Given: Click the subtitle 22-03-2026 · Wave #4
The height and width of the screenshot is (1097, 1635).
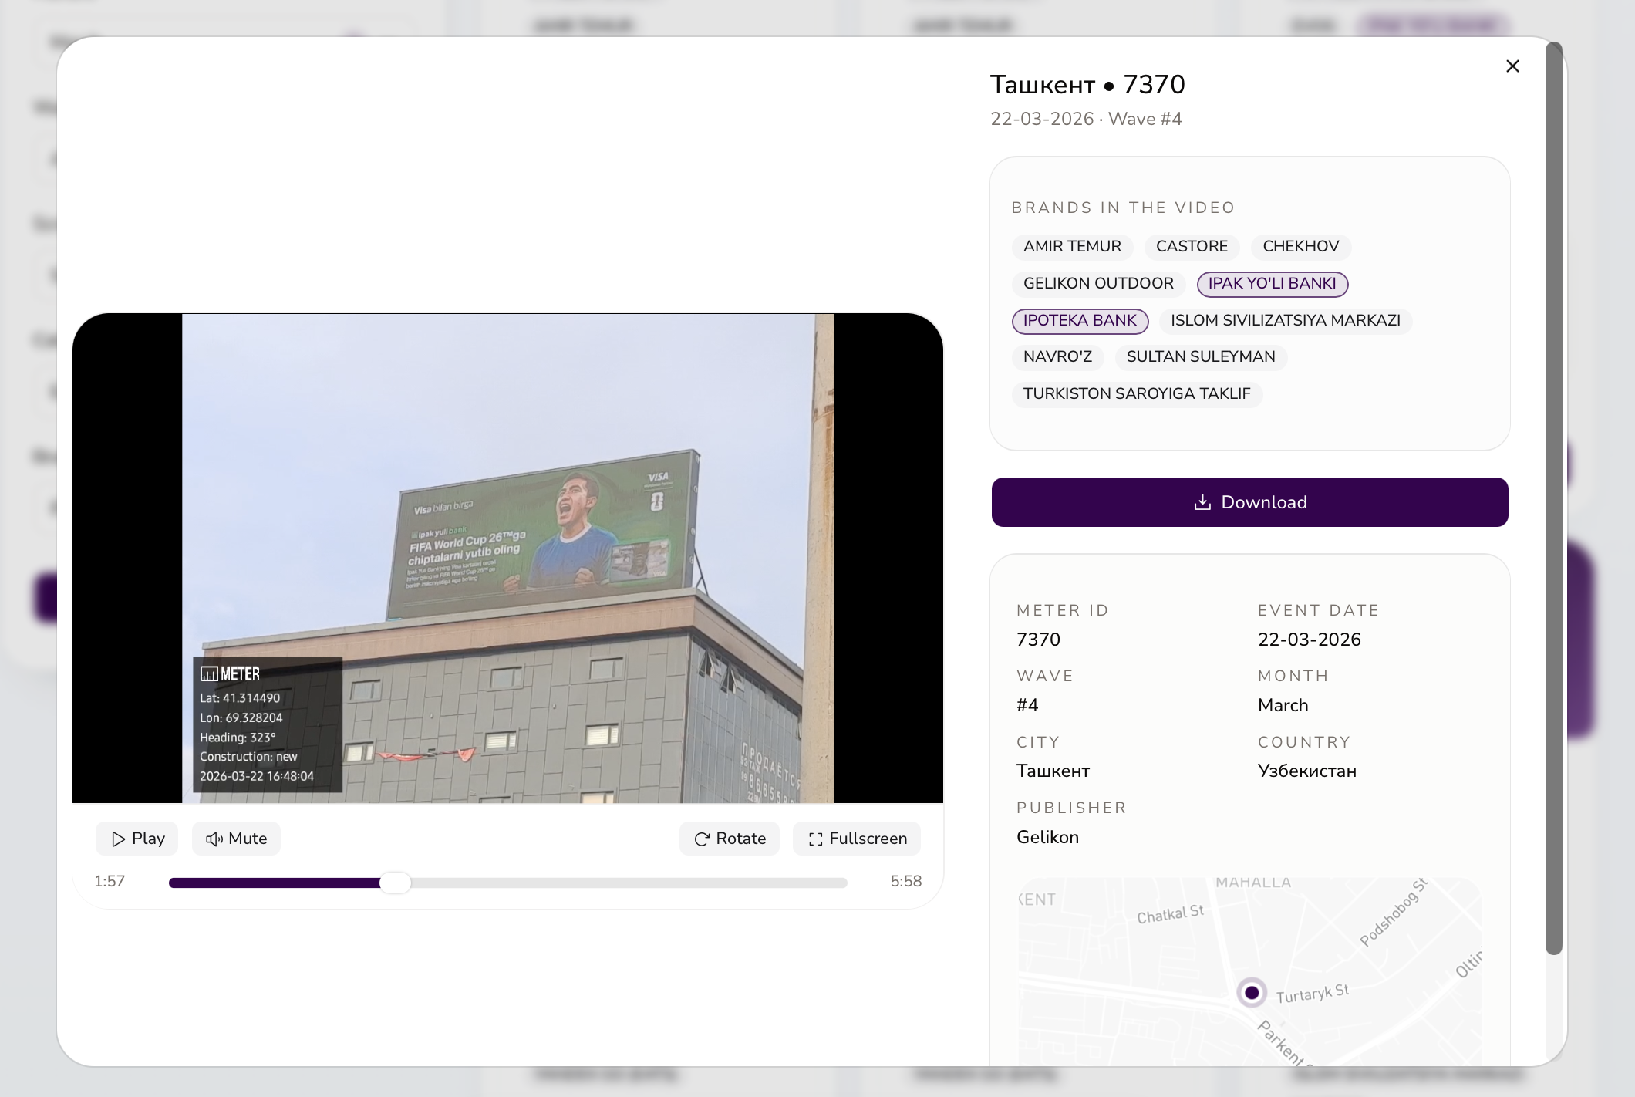Looking at the screenshot, I should (x=1086, y=119).
